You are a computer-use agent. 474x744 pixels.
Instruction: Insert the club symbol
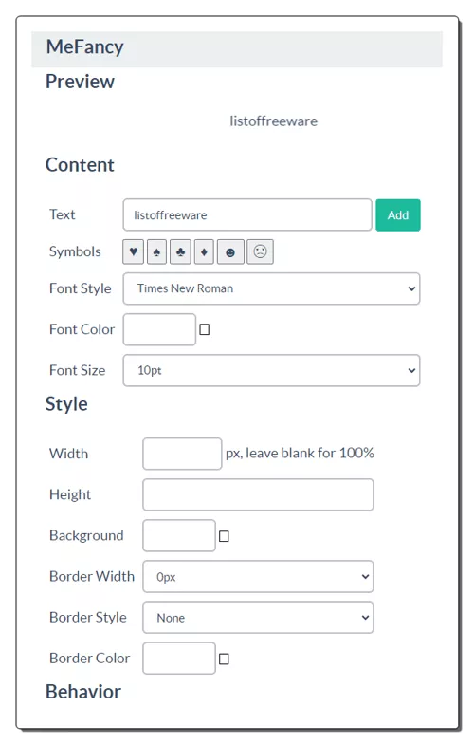pyautogui.click(x=180, y=251)
